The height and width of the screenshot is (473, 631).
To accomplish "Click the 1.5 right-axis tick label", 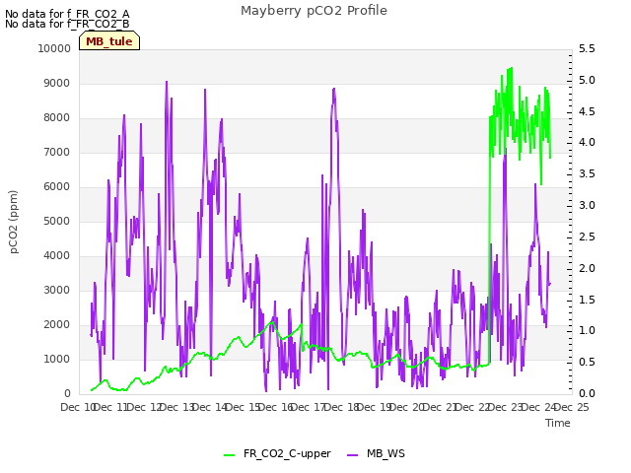I will tap(587, 300).
